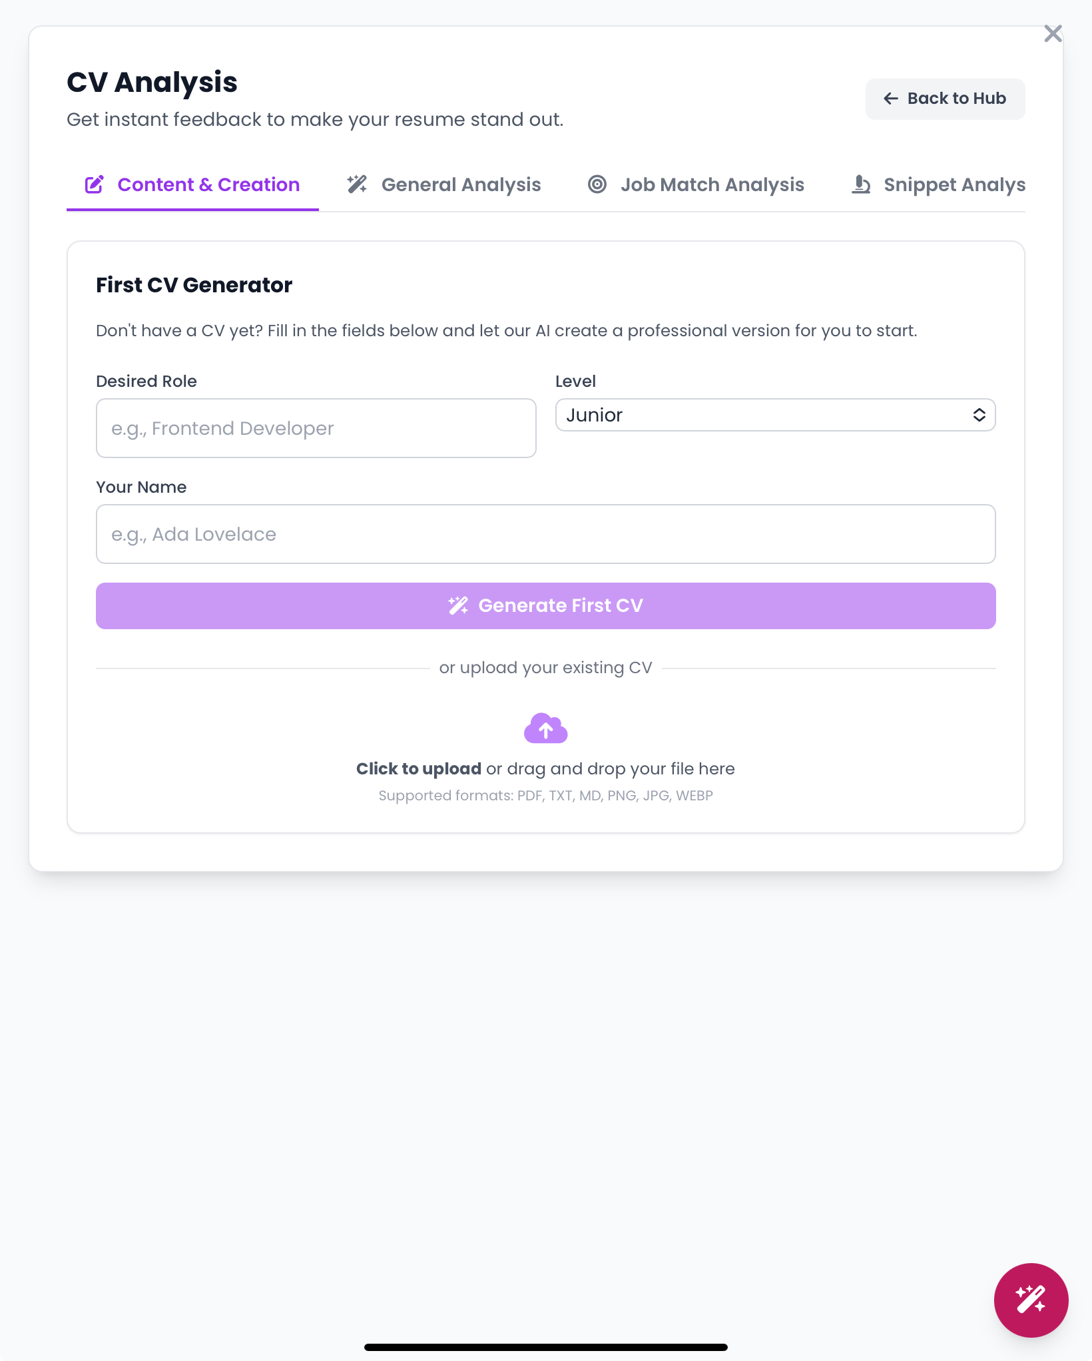
Task: Click the left arrow icon in Back to Hub
Action: 891,99
